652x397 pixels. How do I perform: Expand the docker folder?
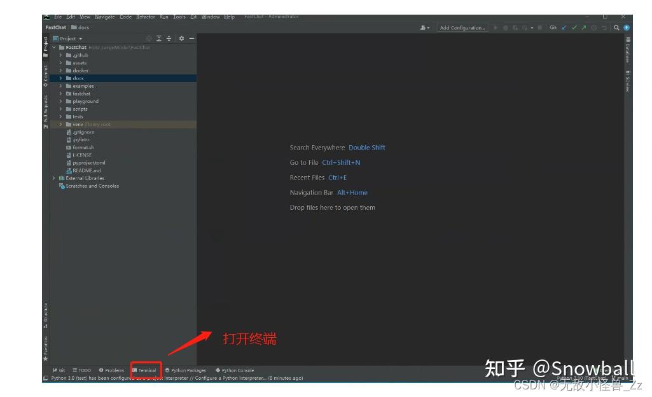point(60,70)
